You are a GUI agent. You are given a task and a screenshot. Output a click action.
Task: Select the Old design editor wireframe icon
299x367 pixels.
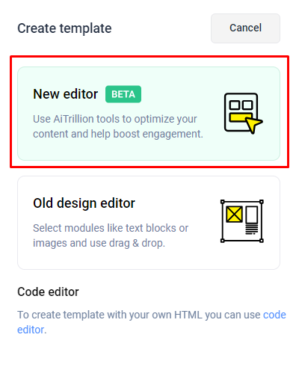tap(242, 221)
